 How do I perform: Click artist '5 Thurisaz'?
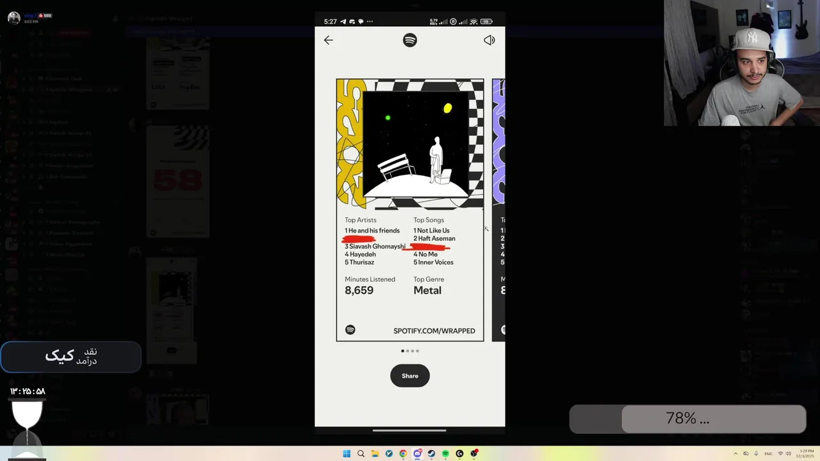(x=359, y=263)
